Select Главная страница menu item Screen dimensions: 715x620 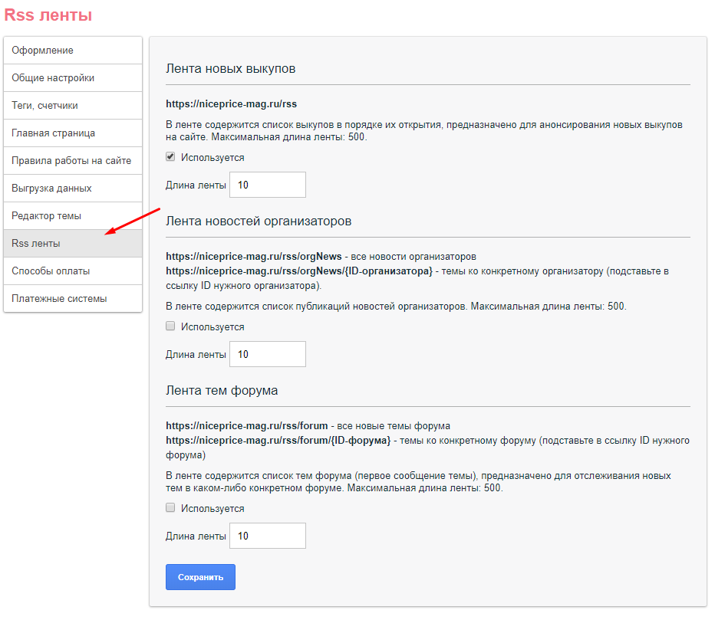point(73,133)
